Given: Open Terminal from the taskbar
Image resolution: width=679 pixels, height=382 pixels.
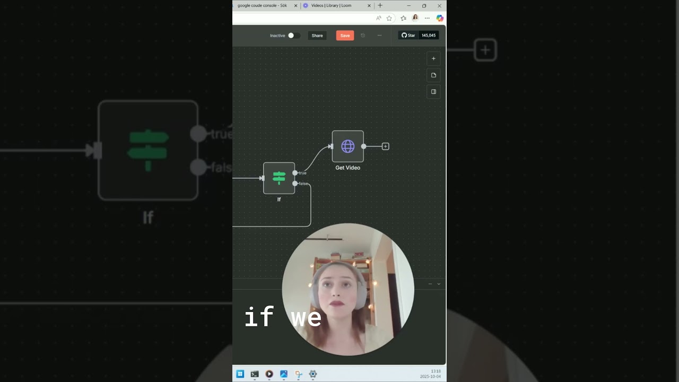Looking at the screenshot, I should [x=255, y=374].
